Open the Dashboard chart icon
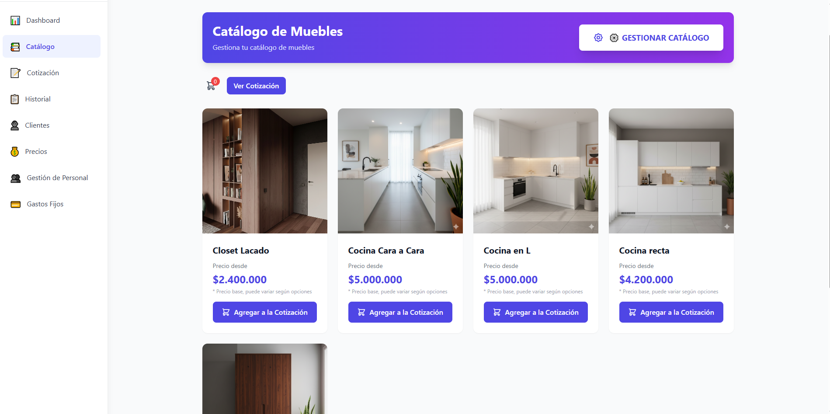This screenshot has height=414, width=830. [15, 21]
